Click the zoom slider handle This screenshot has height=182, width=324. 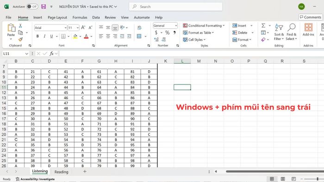pos(318,179)
